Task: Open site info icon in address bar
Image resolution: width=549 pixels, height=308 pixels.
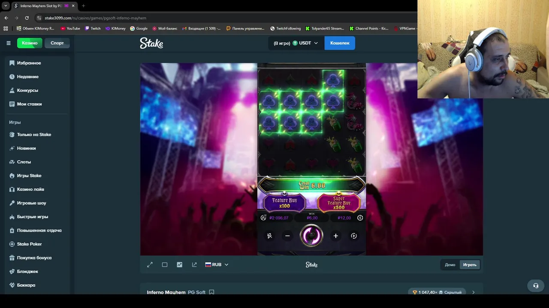Action: pyautogui.click(x=39, y=18)
